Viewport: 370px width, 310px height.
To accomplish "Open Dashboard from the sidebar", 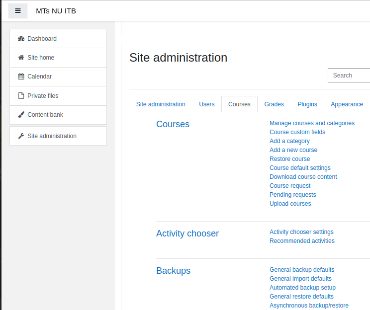I will point(58,39).
